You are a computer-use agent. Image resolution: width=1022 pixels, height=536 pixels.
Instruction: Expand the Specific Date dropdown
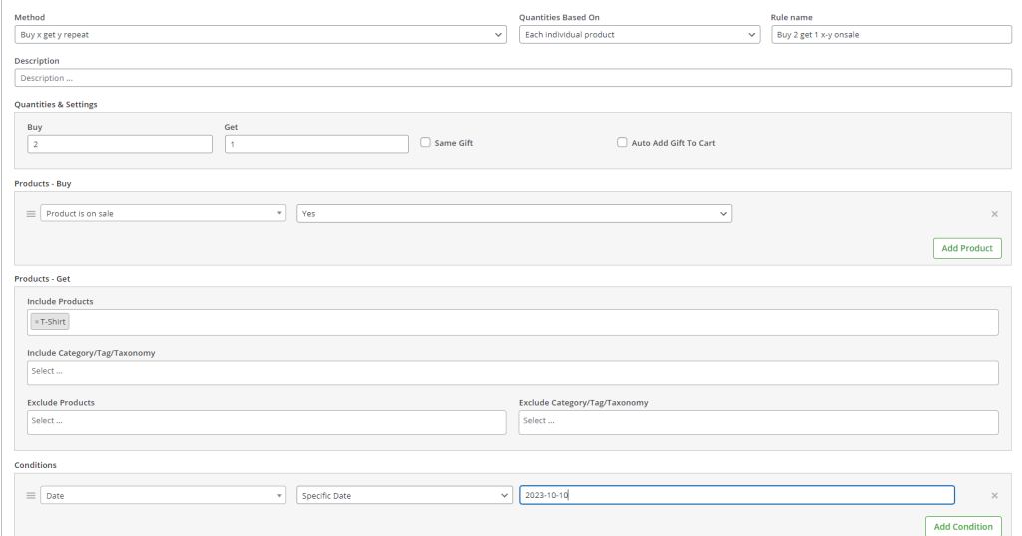pos(404,496)
